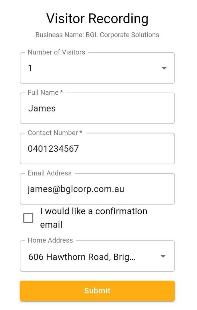Select the Full Name input field

click(x=97, y=108)
